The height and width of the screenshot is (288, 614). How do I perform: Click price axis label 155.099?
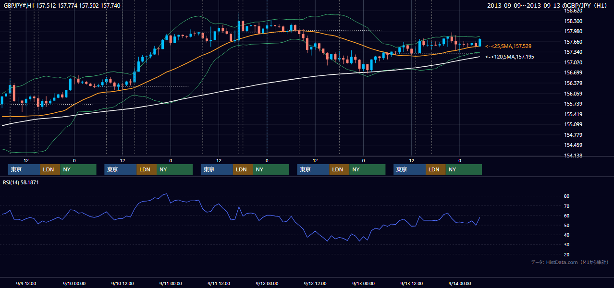pyautogui.click(x=573, y=124)
